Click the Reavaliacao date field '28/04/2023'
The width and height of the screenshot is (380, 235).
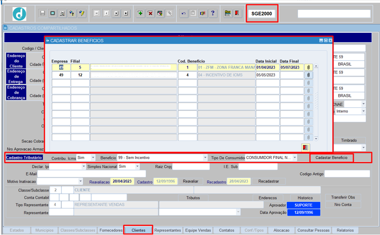pos(122,181)
